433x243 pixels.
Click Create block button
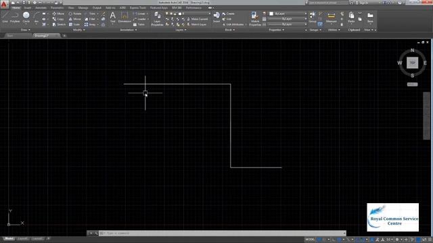tap(229, 13)
